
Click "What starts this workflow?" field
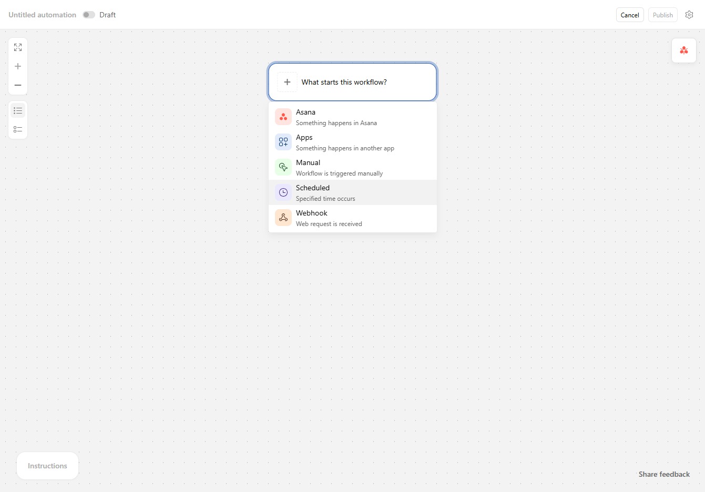(353, 82)
